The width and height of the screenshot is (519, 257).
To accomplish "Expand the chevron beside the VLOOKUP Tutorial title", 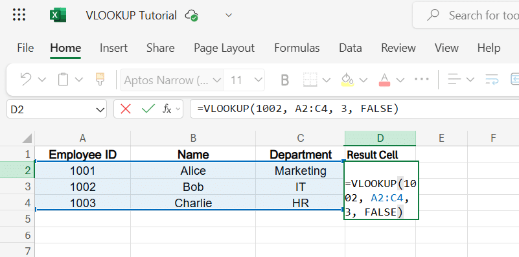I will (229, 16).
